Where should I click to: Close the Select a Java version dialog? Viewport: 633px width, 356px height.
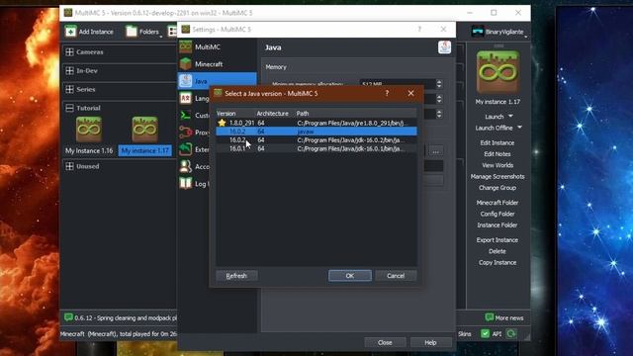[411, 93]
